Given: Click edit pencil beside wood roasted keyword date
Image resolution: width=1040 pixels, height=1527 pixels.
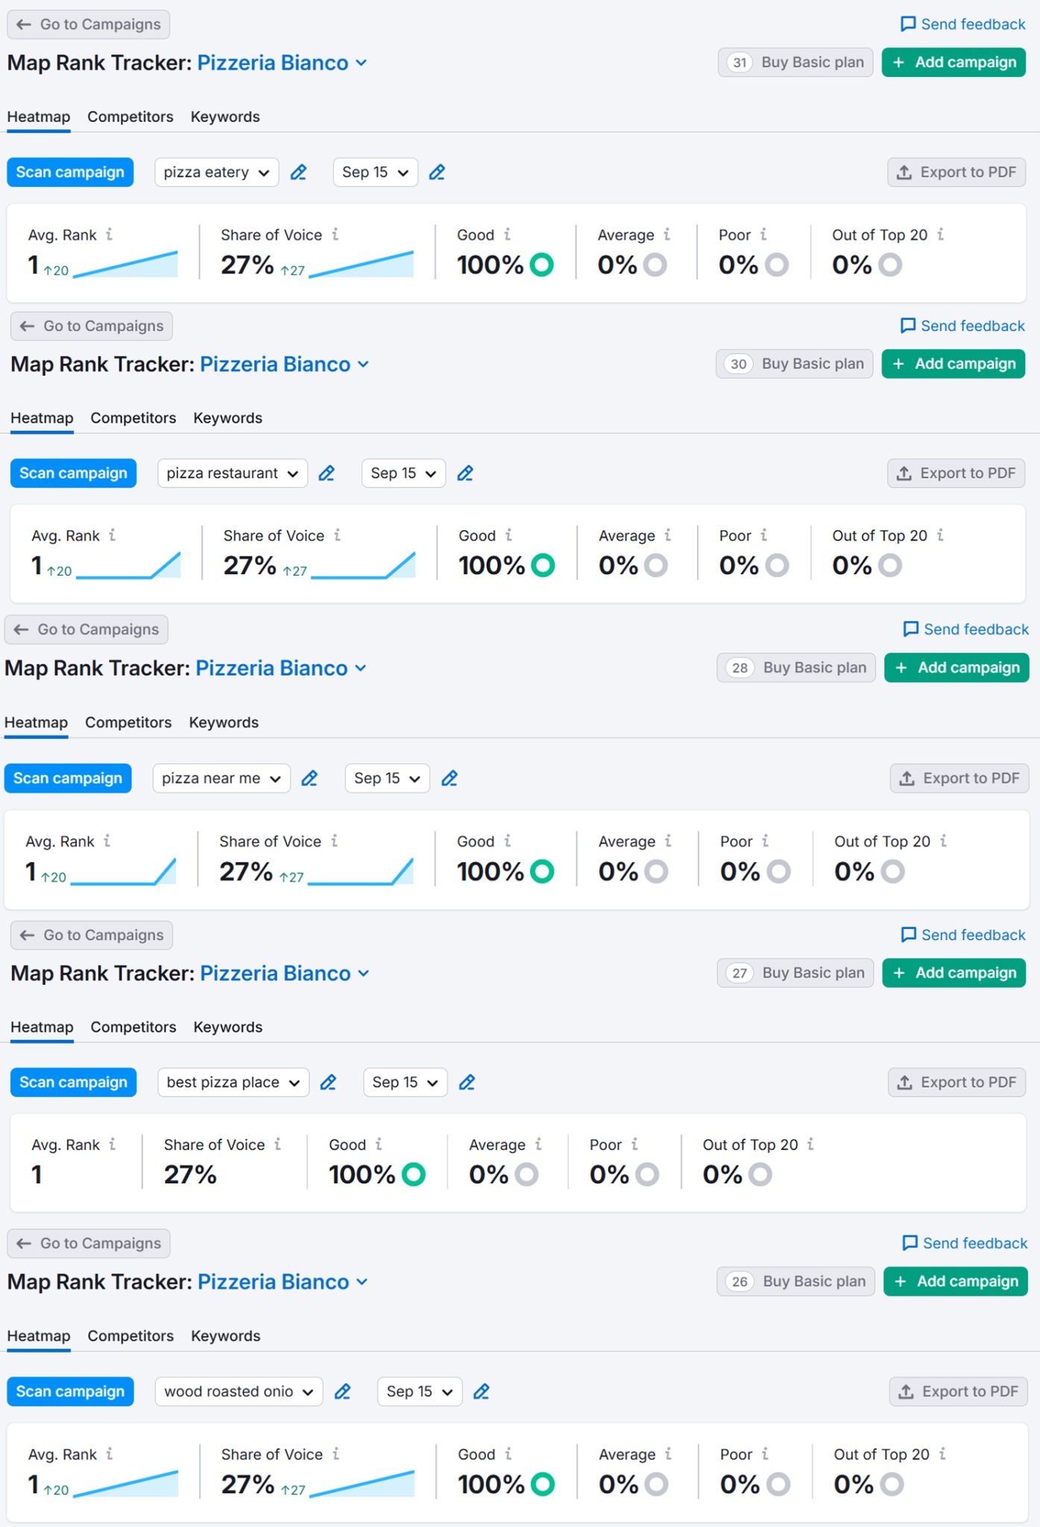Looking at the screenshot, I should [482, 1391].
